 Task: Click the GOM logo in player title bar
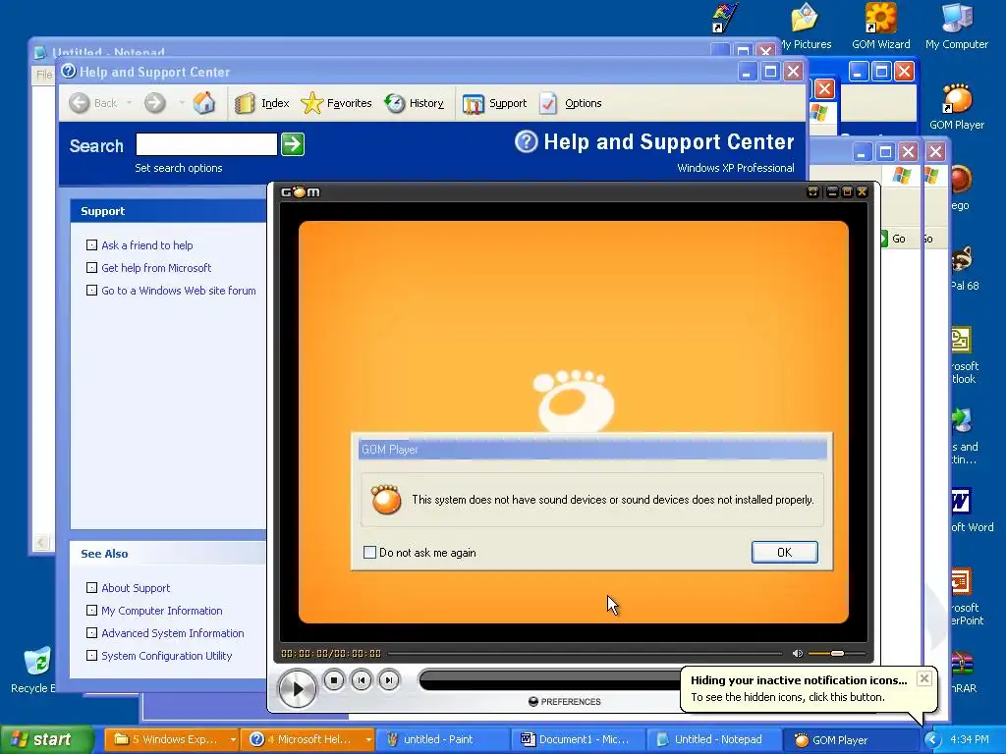(x=301, y=191)
